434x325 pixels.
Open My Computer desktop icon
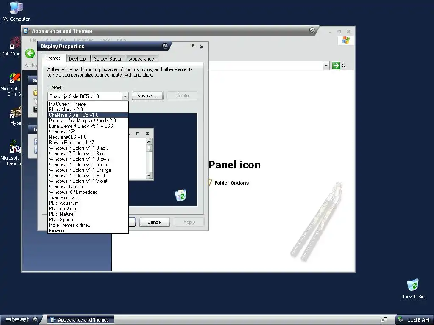click(16, 11)
